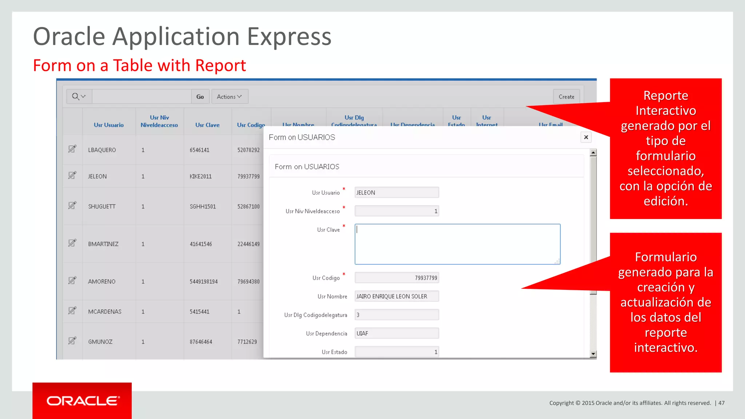Viewport: 745px width, 419px height.
Task: Open the edit icon for the LBAQUERO row
Action: 72,149
